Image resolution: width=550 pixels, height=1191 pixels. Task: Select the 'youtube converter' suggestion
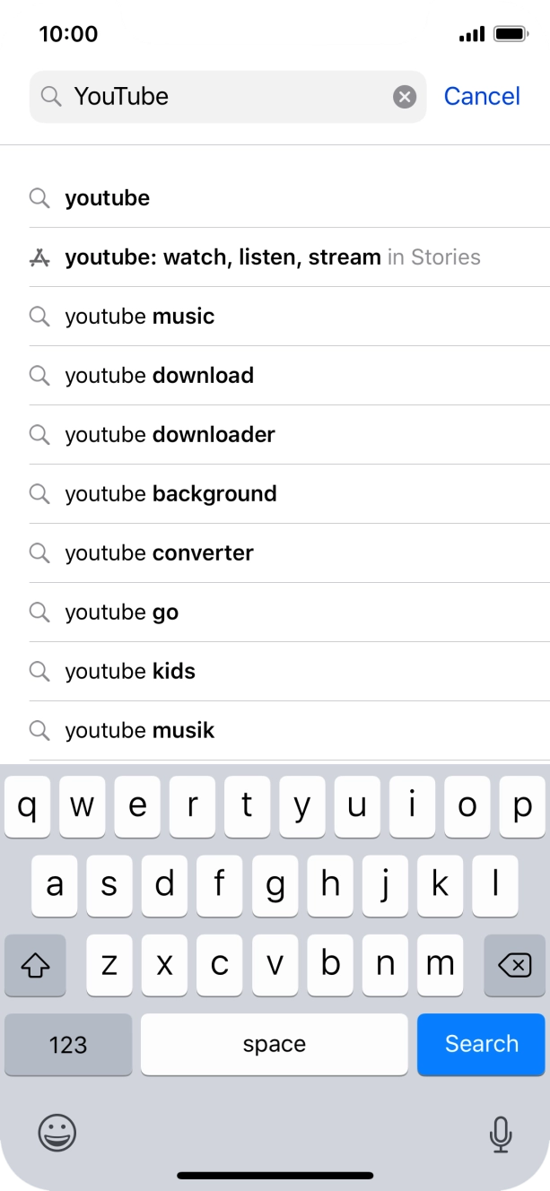pos(158,552)
